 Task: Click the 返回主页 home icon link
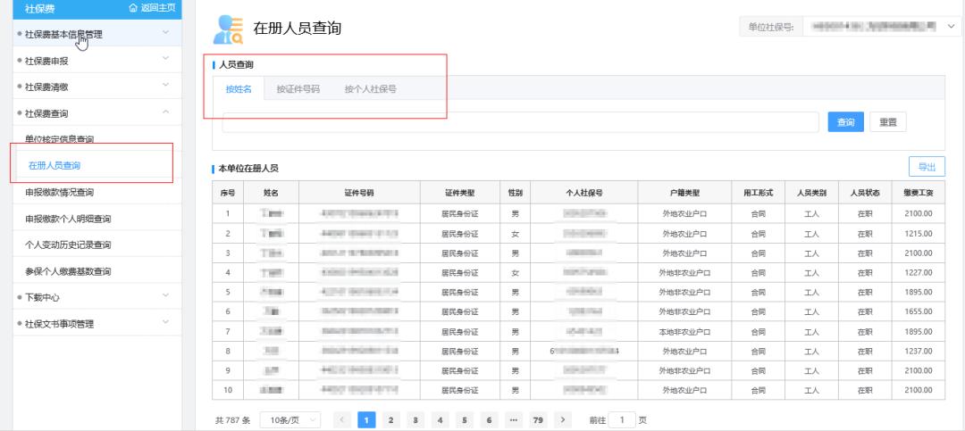(x=152, y=8)
